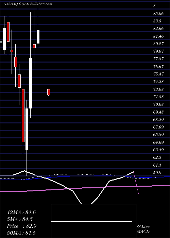170x238 pixels.
Task: Pick the 63.49 price label
Action: click(x=158, y=150)
